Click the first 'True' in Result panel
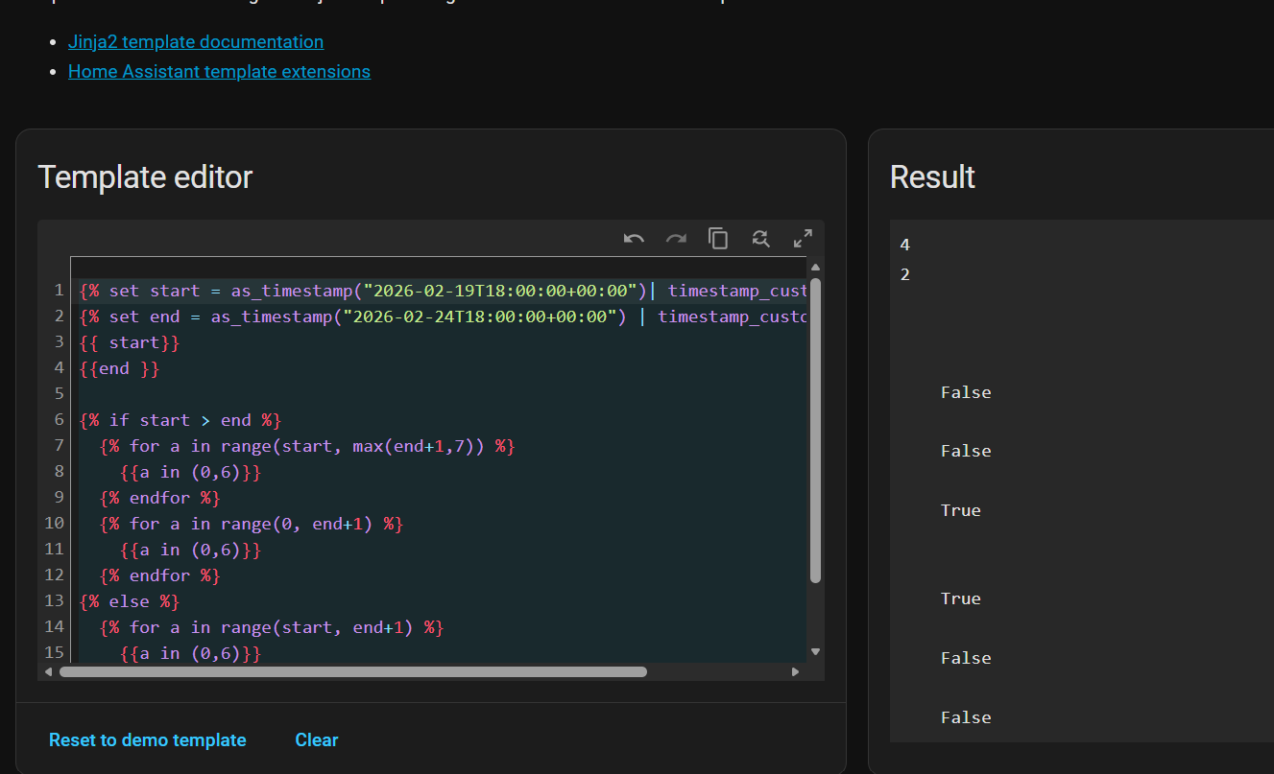 960,510
